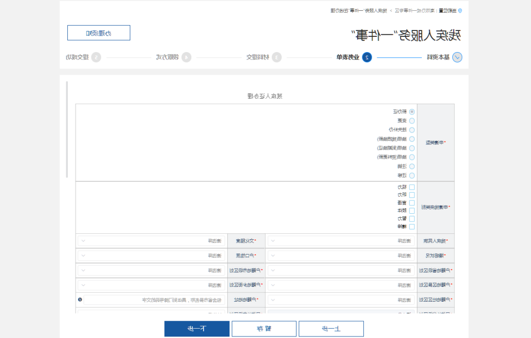
Task: Go to step 5 提交成功
Action: pyautogui.click(x=83, y=57)
